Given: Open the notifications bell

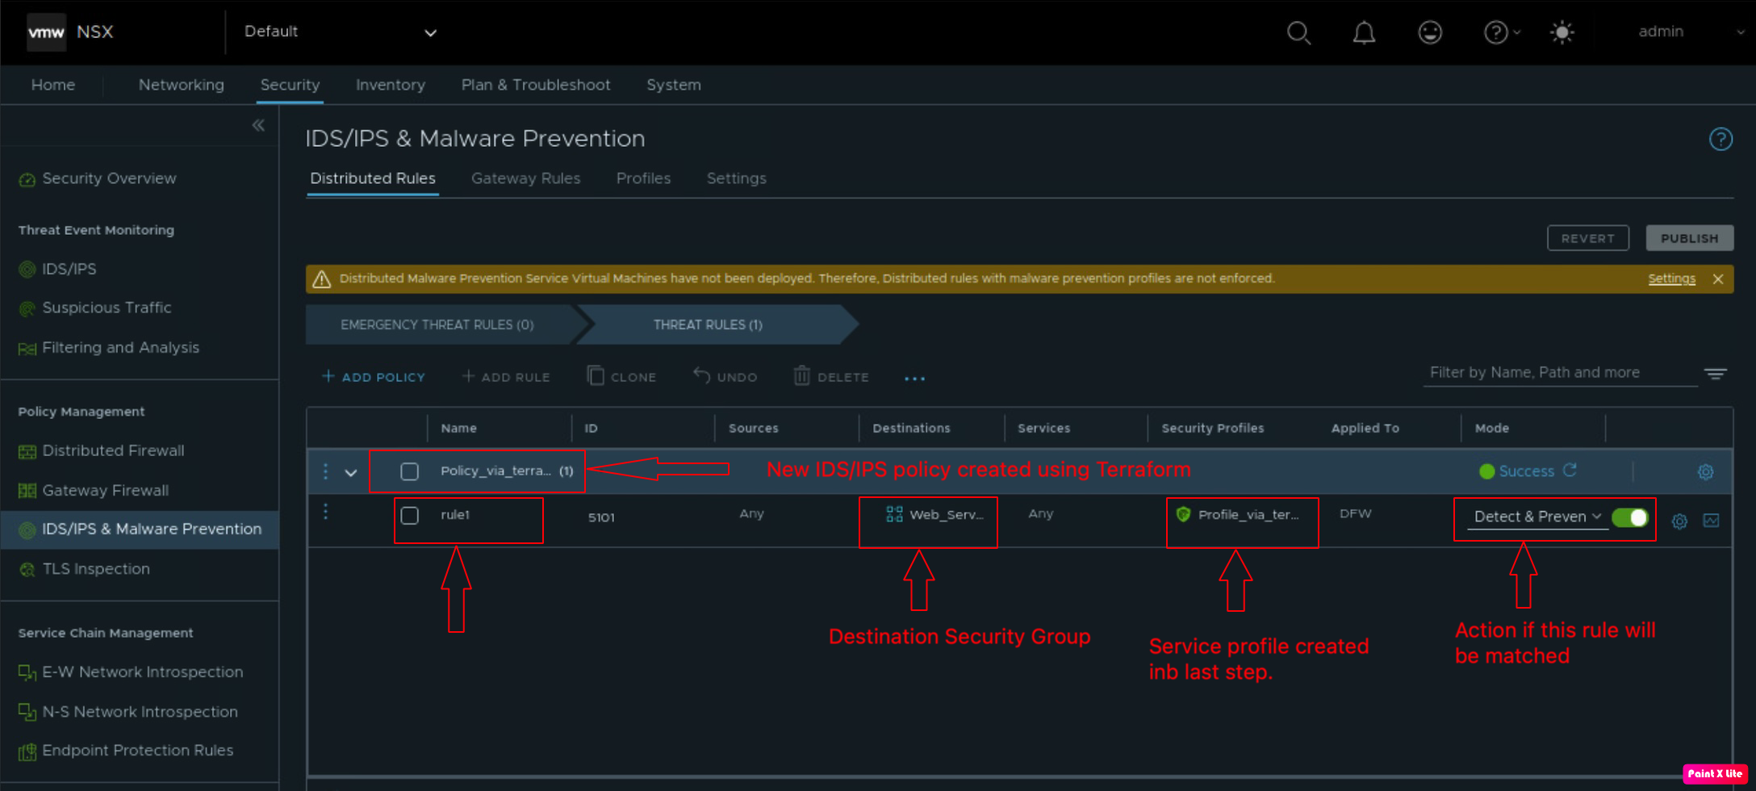Looking at the screenshot, I should point(1364,32).
